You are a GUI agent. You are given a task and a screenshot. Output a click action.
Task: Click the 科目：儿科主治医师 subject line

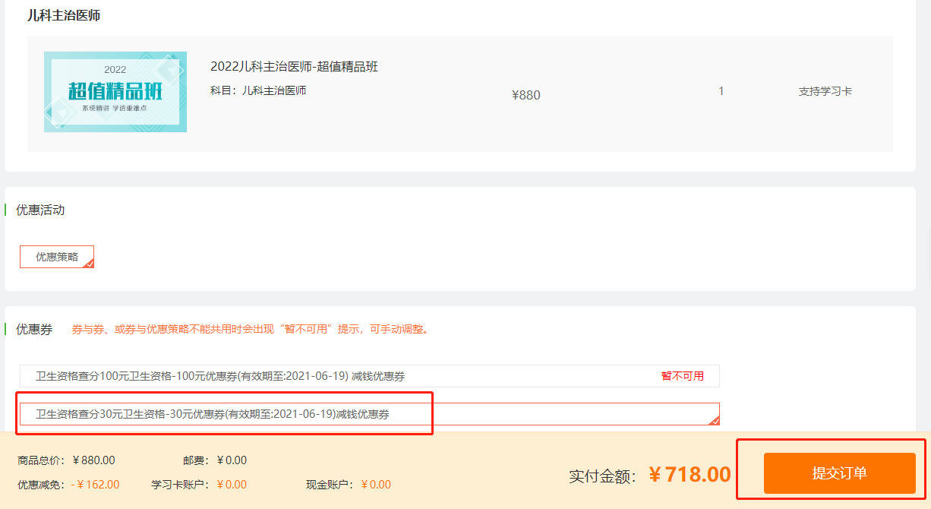258,90
